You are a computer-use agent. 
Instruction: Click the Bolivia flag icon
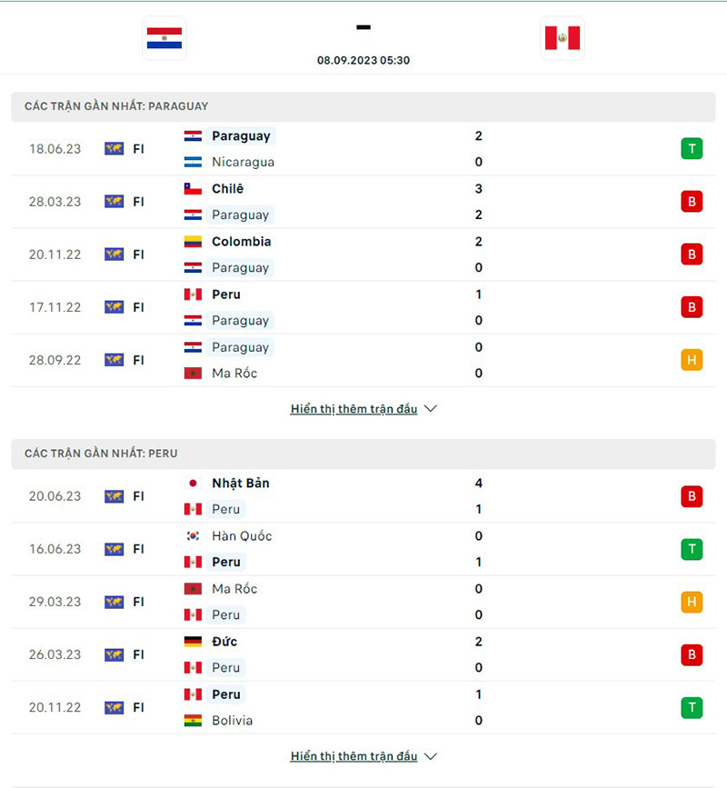[192, 720]
